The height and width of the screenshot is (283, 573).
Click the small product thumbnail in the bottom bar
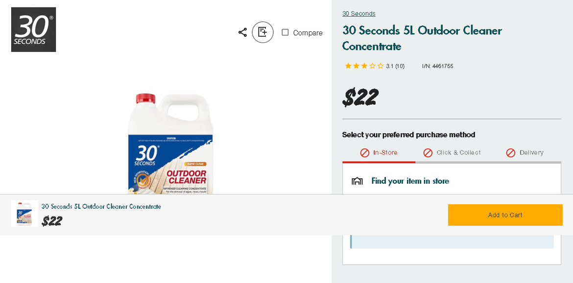[24, 214]
